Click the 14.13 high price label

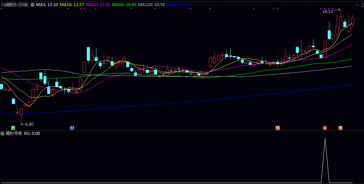(x=328, y=12)
